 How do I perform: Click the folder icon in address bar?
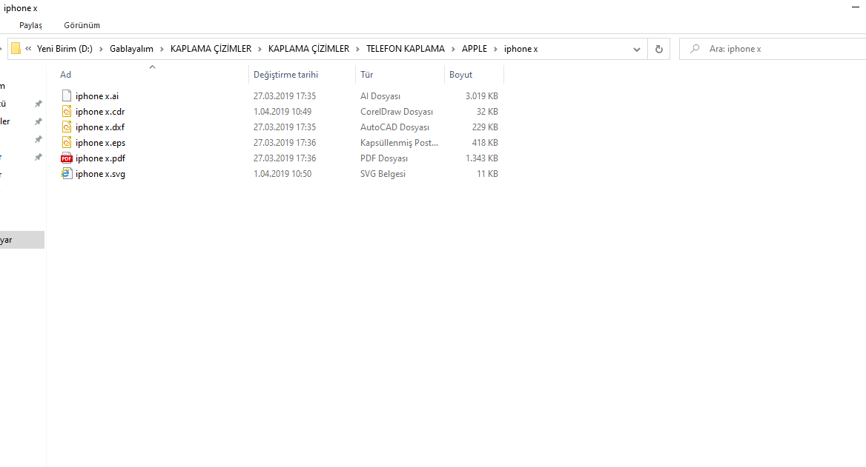(16, 49)
